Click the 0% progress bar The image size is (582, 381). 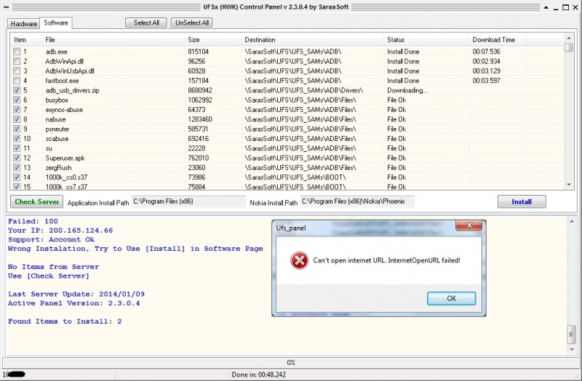point(291,362)
